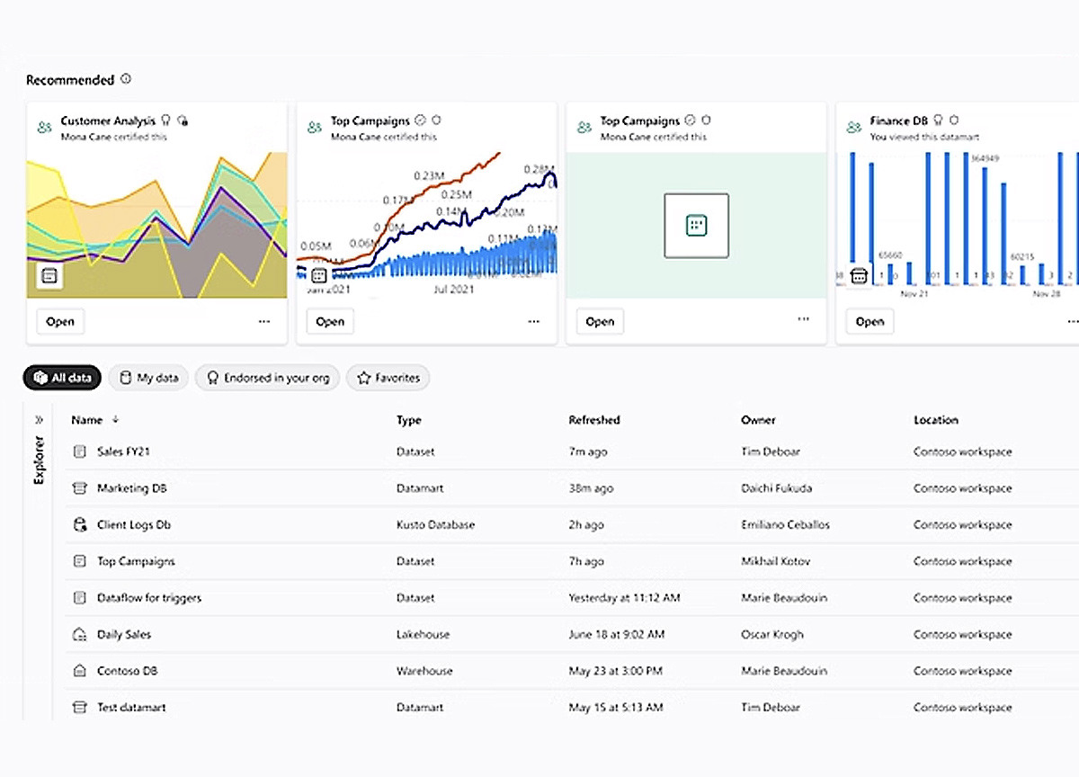Click the datamart icon for Marketing DB
The height and width of the screenshot is (777, 1079).
pos(79,488)
